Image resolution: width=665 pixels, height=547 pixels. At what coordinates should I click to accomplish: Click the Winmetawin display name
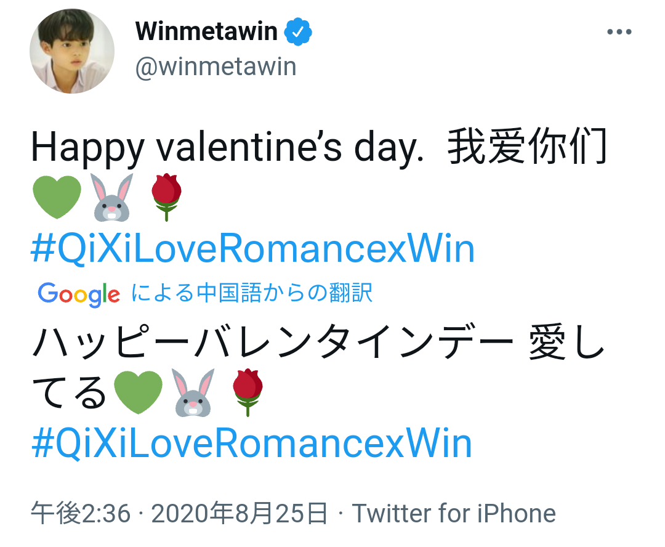click(x=206, y=31)
